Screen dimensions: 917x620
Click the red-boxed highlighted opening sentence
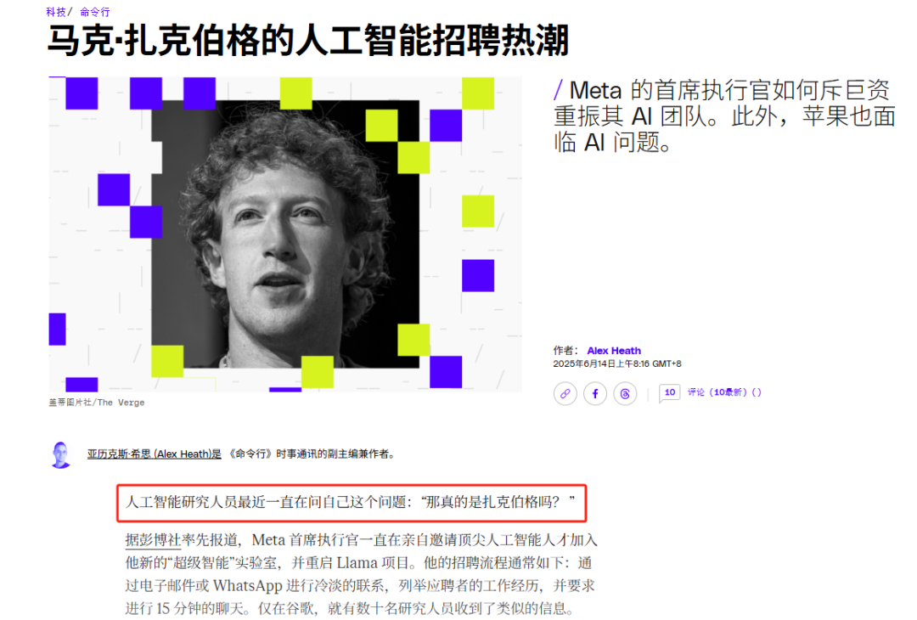coord(351,503)
